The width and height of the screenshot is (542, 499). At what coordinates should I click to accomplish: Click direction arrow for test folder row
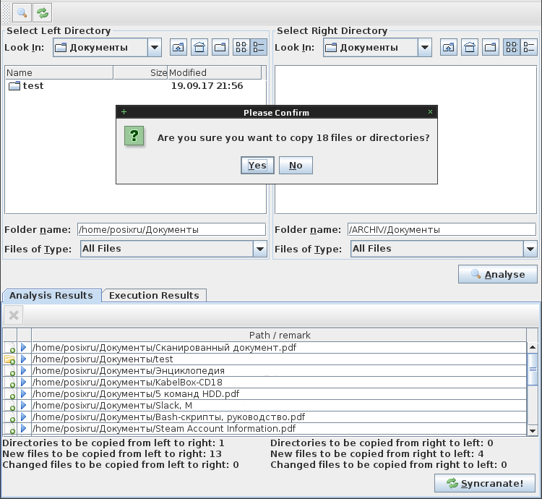pos(24,359)
